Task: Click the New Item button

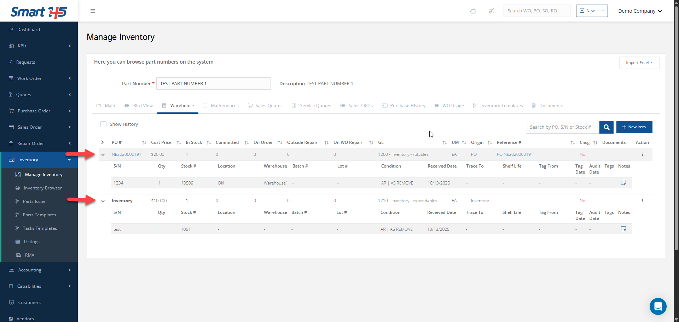Action: tap(634, 127)
